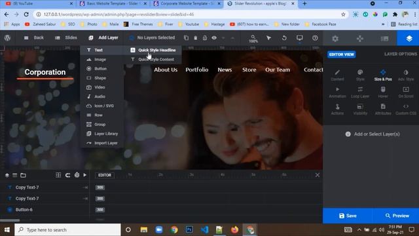Viewport: 419px width, 236px height.
Task: Open the No Layers Selected dropdown
Action: pos(153,38)
